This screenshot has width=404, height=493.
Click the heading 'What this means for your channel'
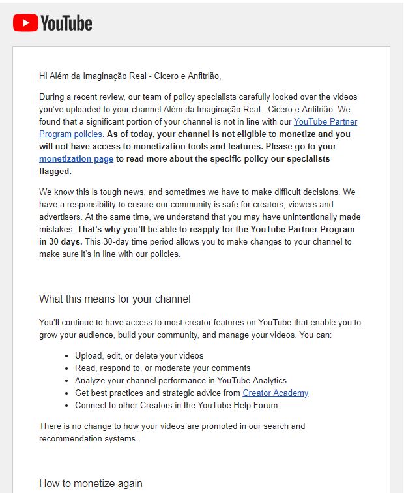(x=115, y=299)
